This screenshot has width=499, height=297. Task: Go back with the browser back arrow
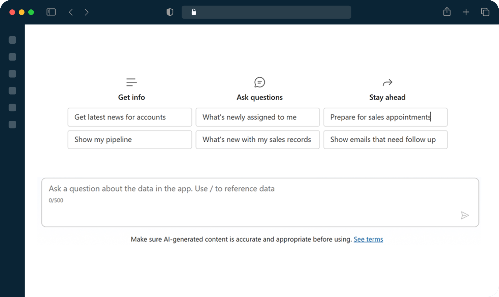[x=71, y=12]
